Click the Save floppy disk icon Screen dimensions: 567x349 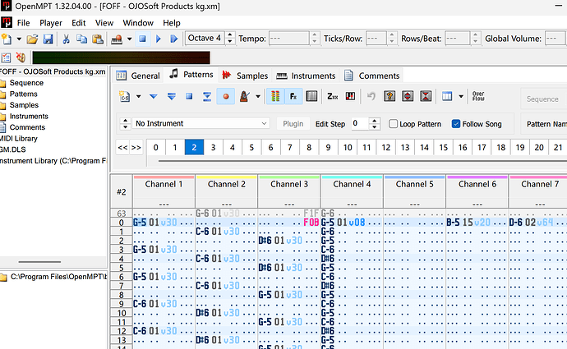[48, 39]
